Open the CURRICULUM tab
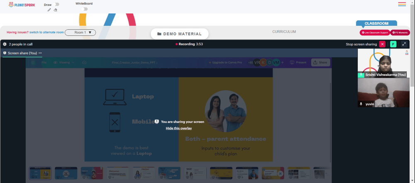Screen dimensions: 415x183 (284, 32)
